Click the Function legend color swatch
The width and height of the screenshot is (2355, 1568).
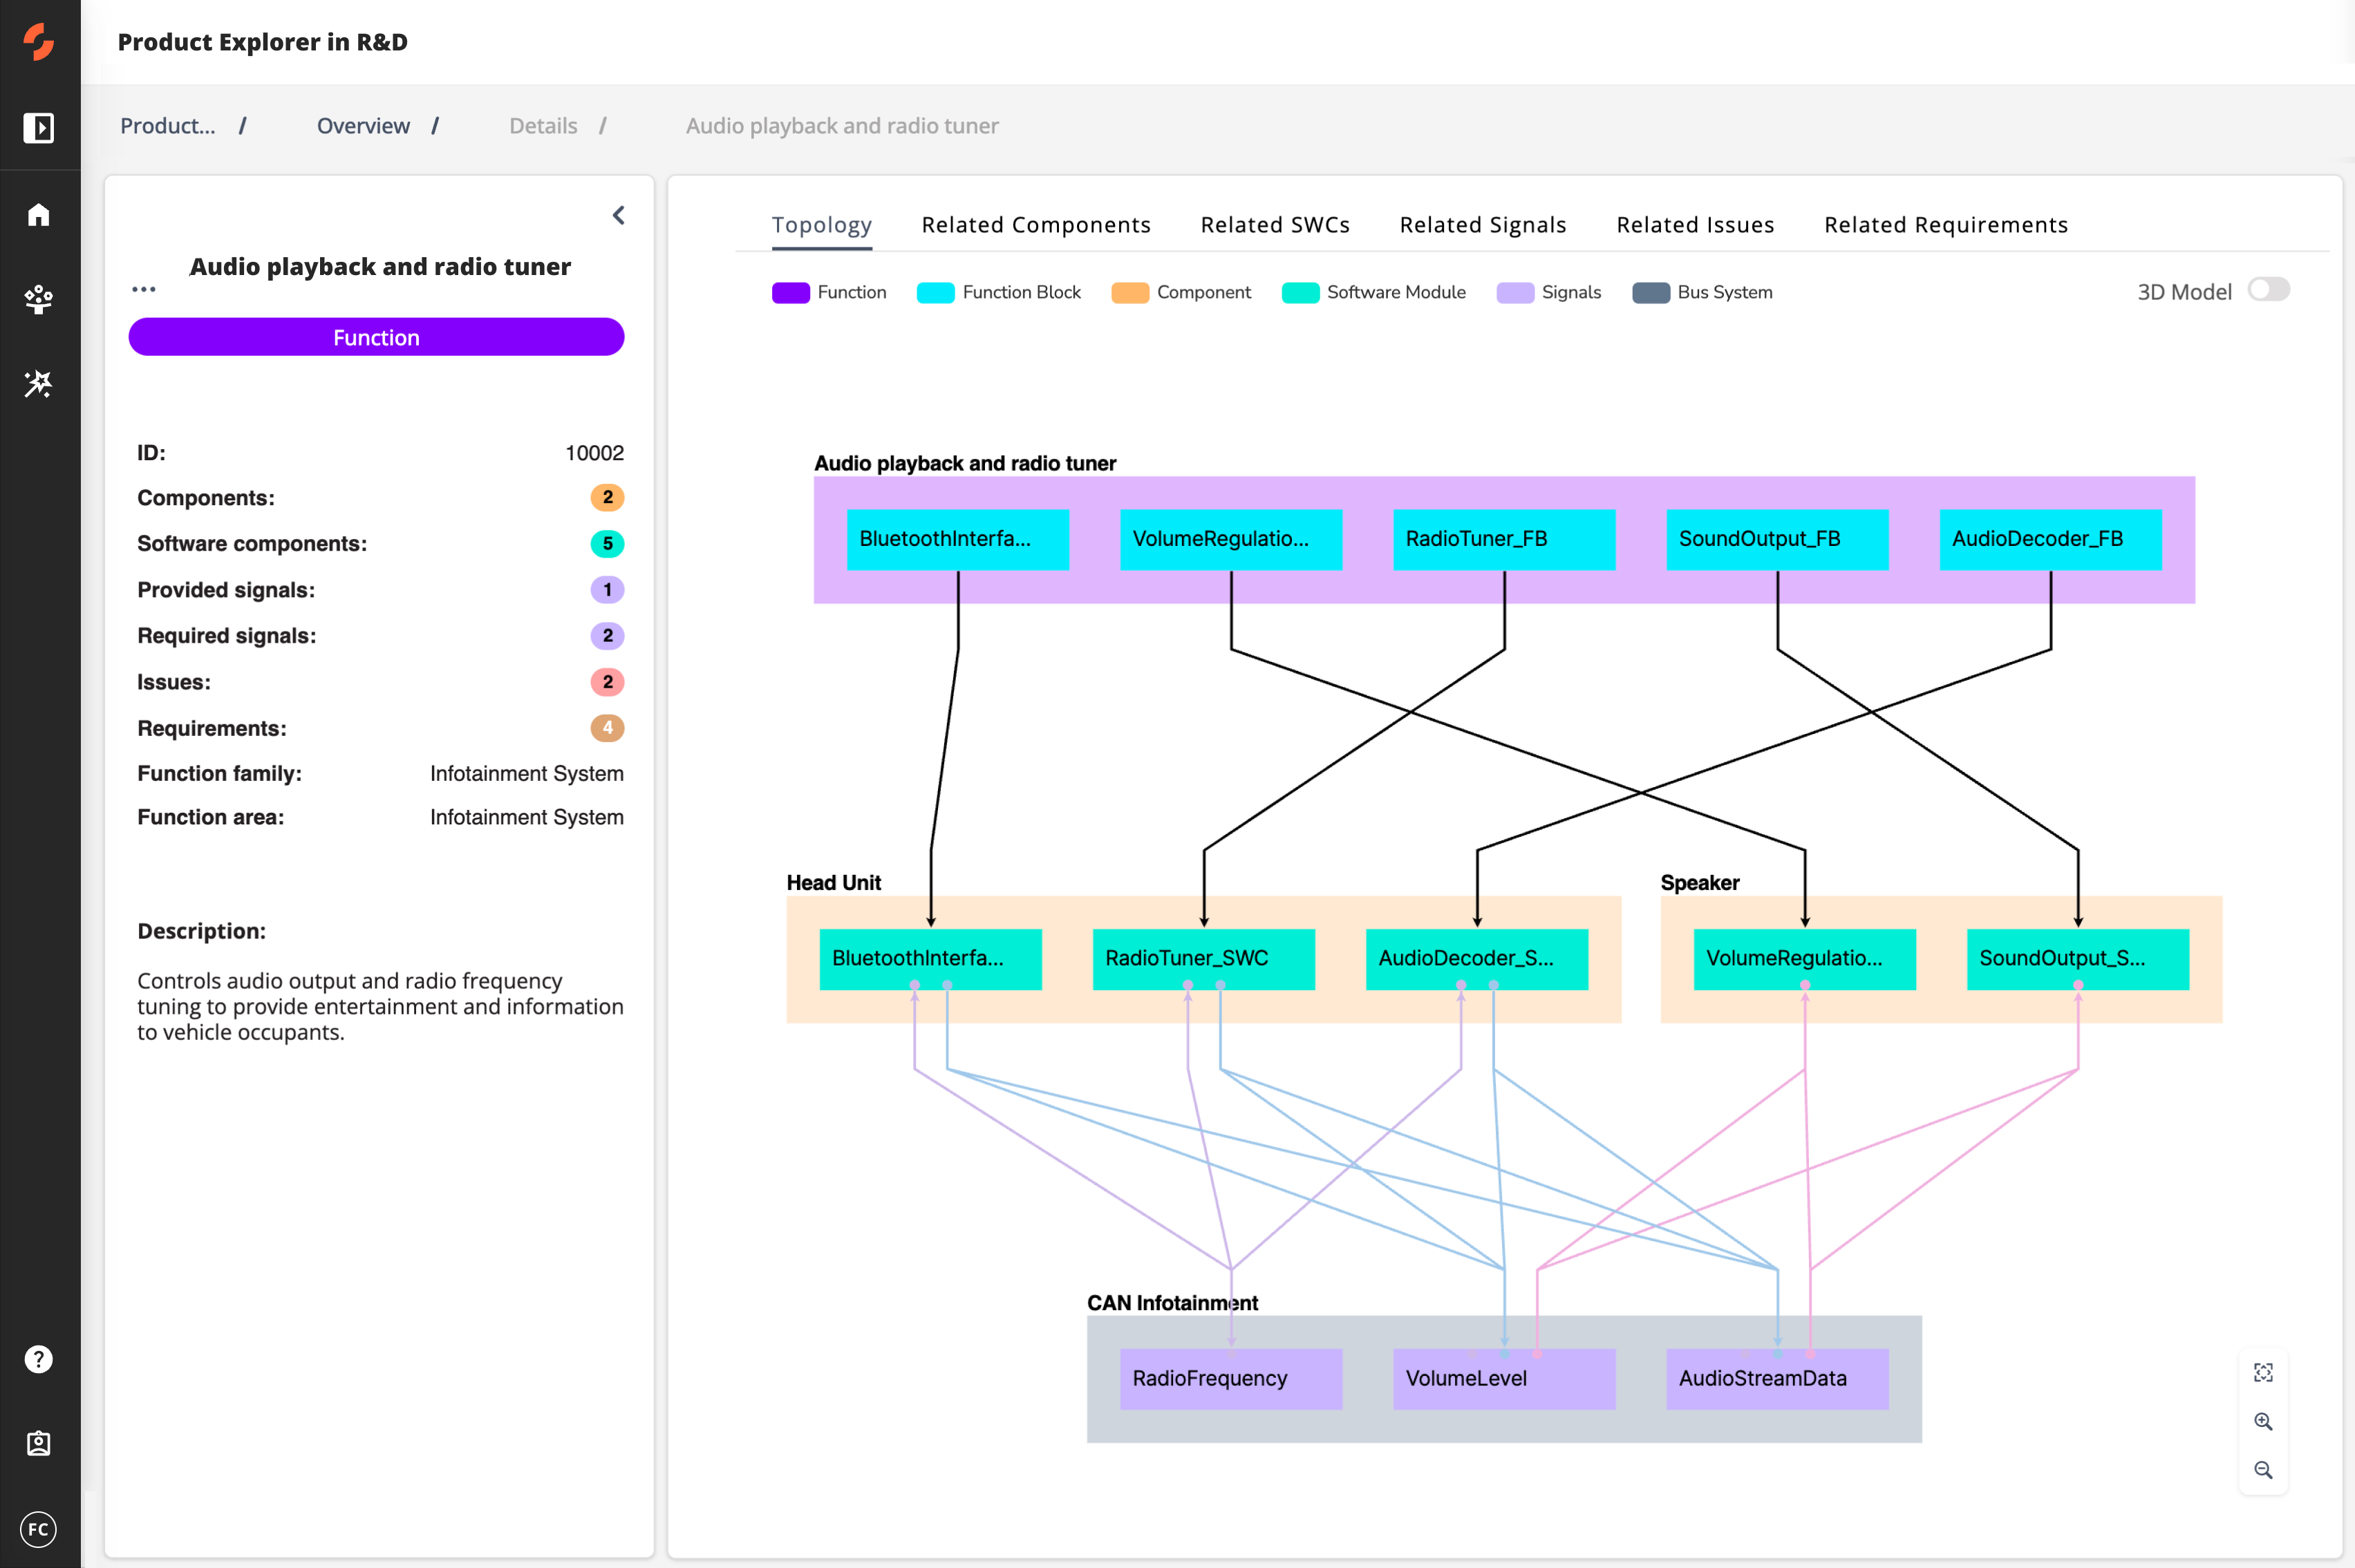click(x=790, y=292)
